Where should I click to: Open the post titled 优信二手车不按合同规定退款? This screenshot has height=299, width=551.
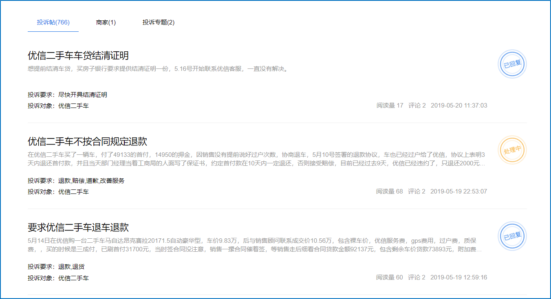pyautogui.click(x=87, y=142)
